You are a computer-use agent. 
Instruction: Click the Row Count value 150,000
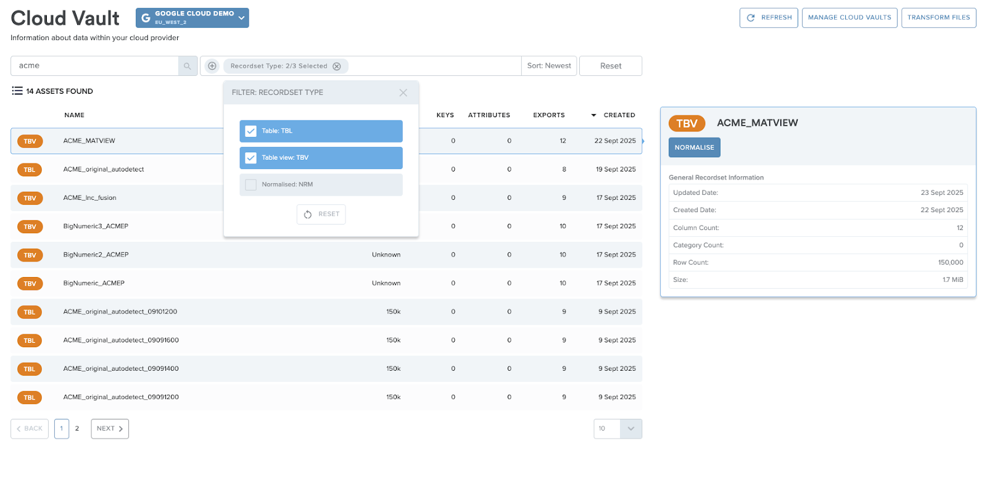[951, 263]
